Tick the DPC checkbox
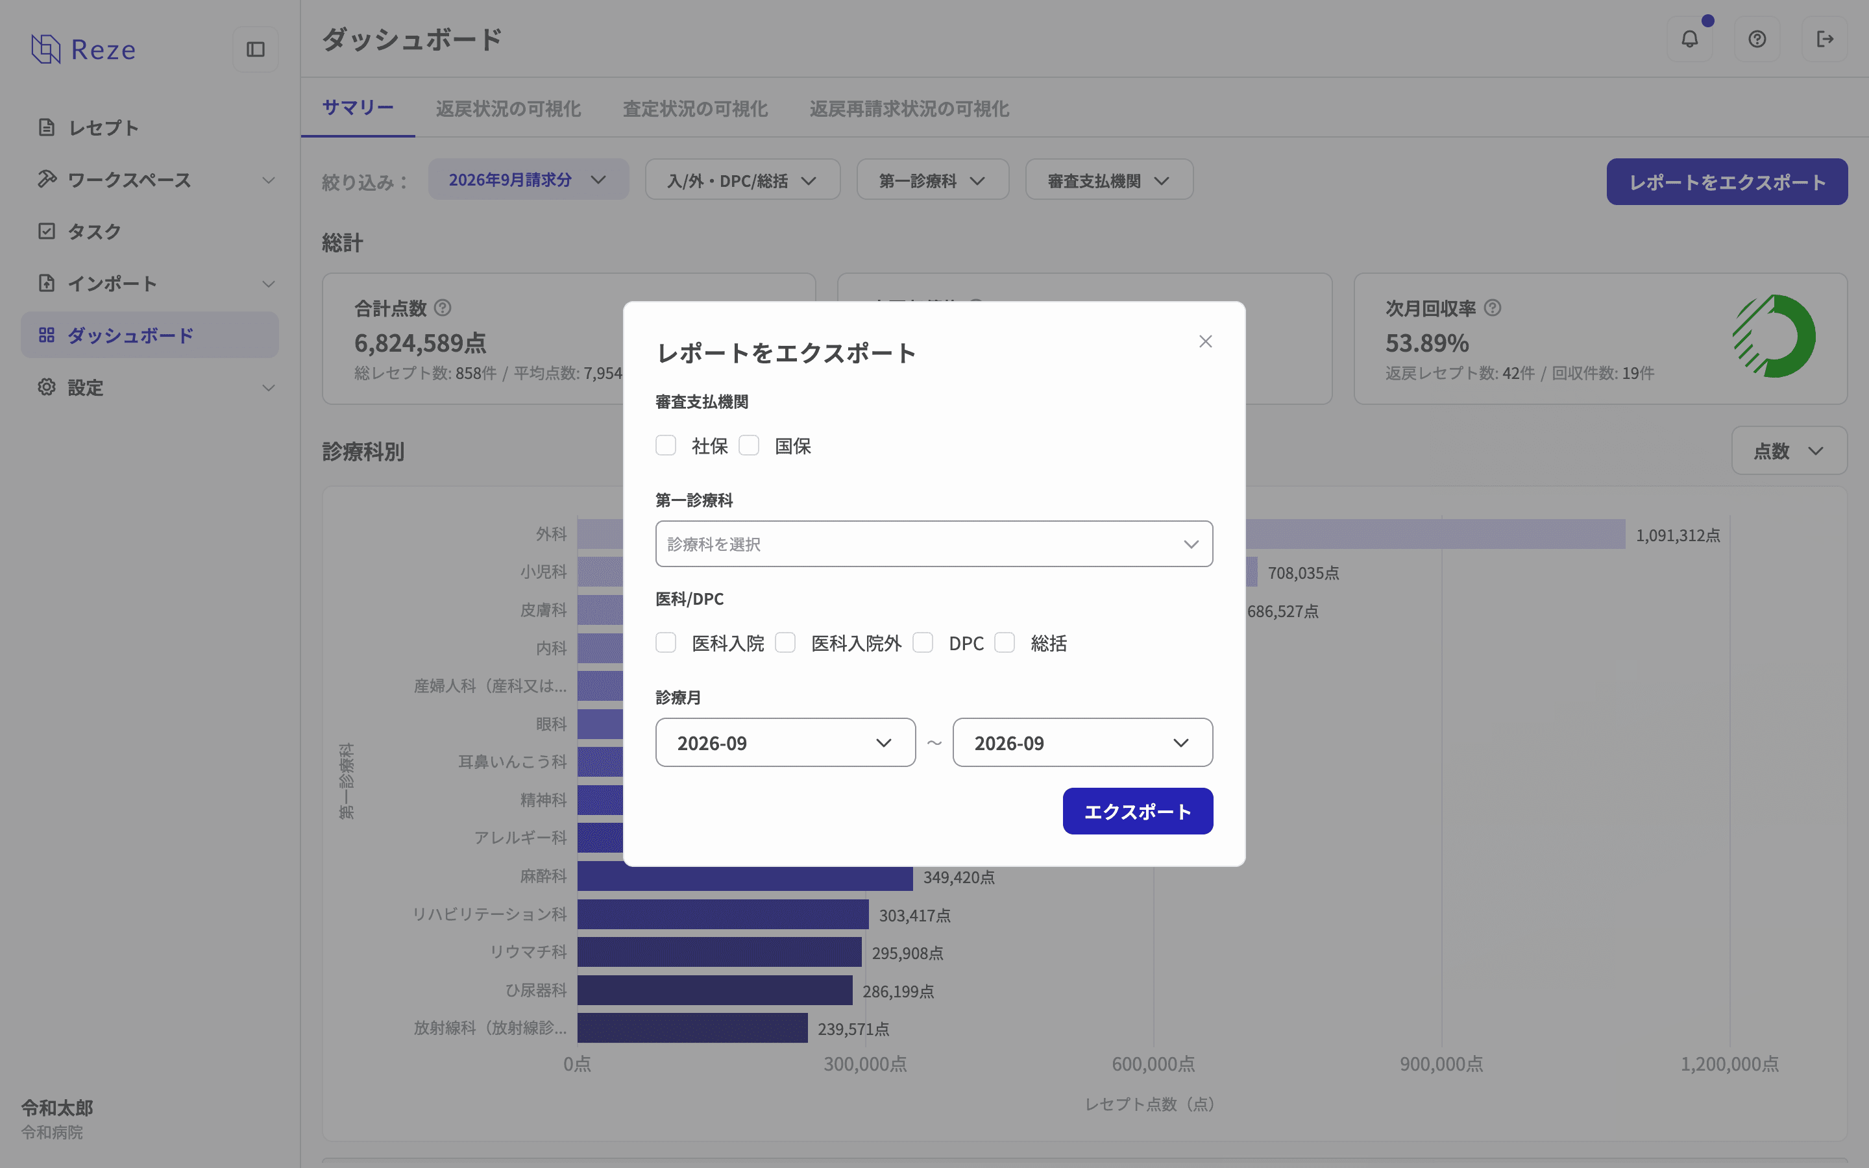 click(923, 642)
